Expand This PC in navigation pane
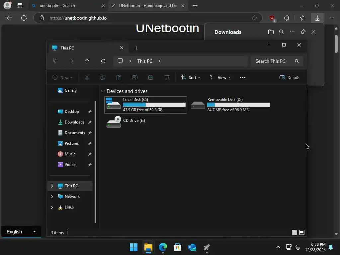Image resolution: width=340 pixels, height=255 pixels. click(x=52, y=186)
